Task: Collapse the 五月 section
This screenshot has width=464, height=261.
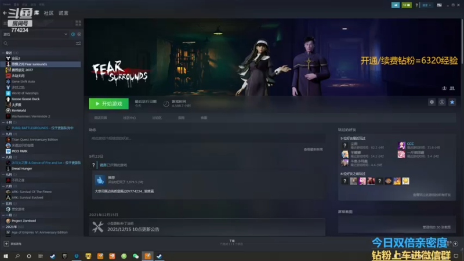Action: pos(3,204)
